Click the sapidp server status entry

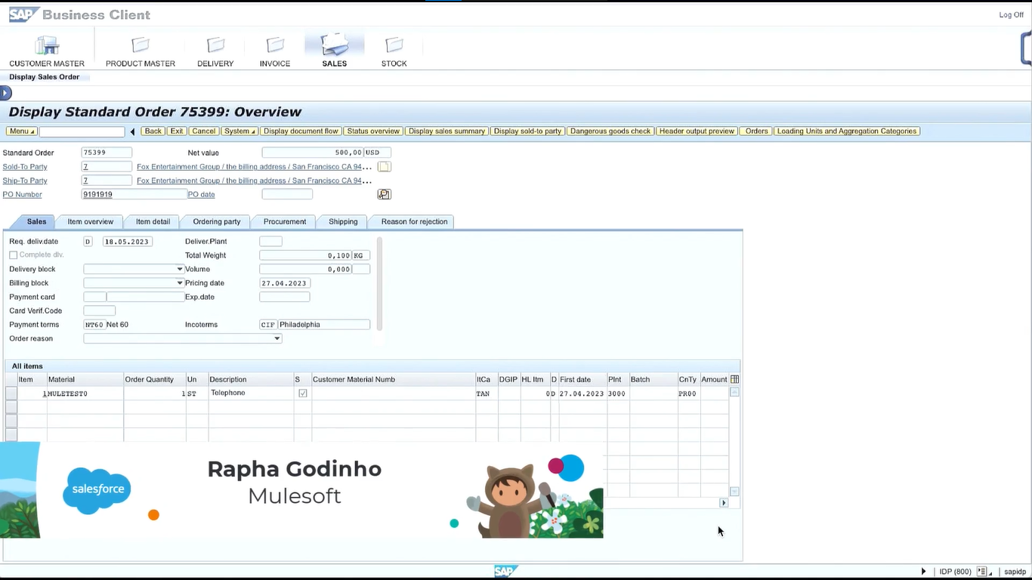point(1015,572)
